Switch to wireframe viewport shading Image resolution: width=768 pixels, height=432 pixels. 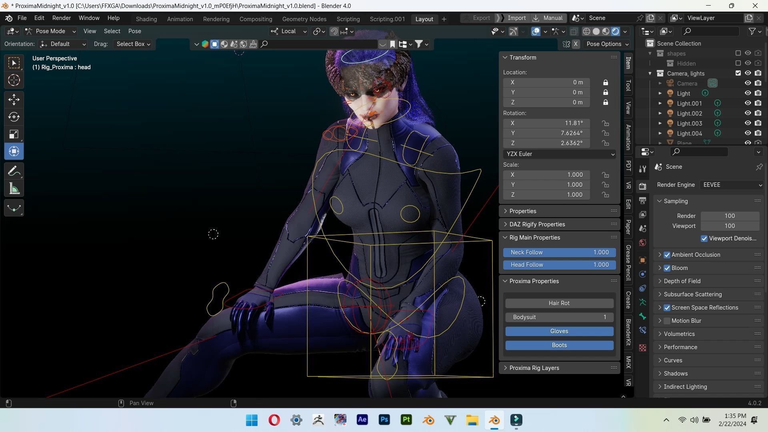pos(587,31)
